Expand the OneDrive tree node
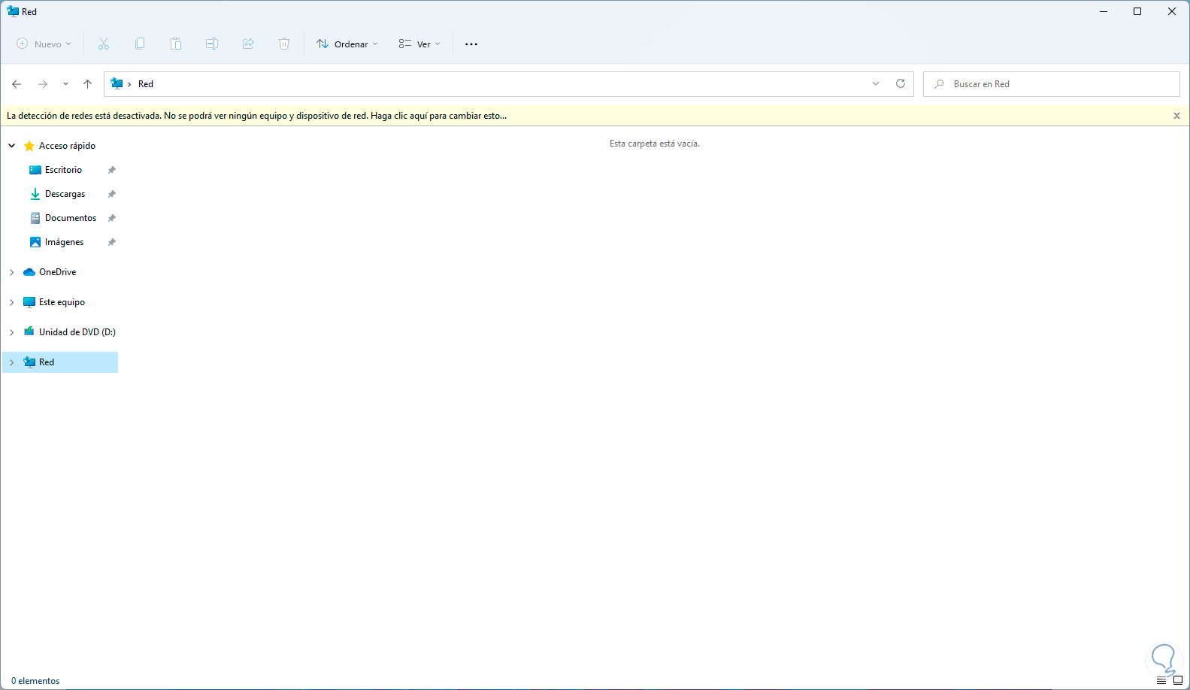 (12, 272)
